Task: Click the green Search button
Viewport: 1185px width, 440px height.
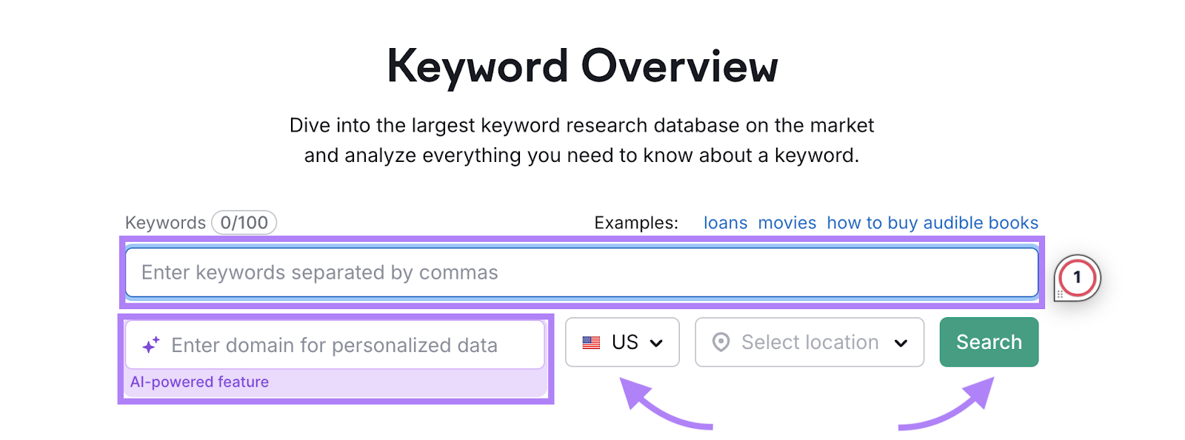Action: tap(989, 342)
